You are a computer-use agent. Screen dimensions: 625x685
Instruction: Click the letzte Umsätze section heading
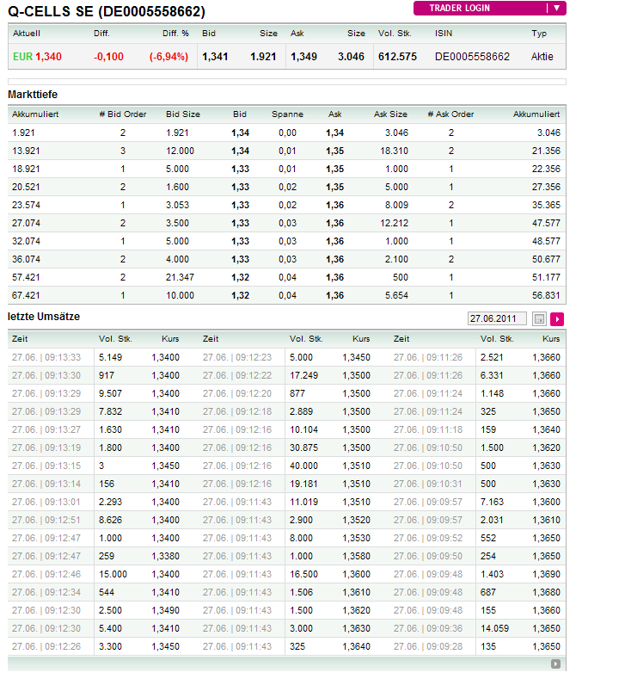click(43, 317)
